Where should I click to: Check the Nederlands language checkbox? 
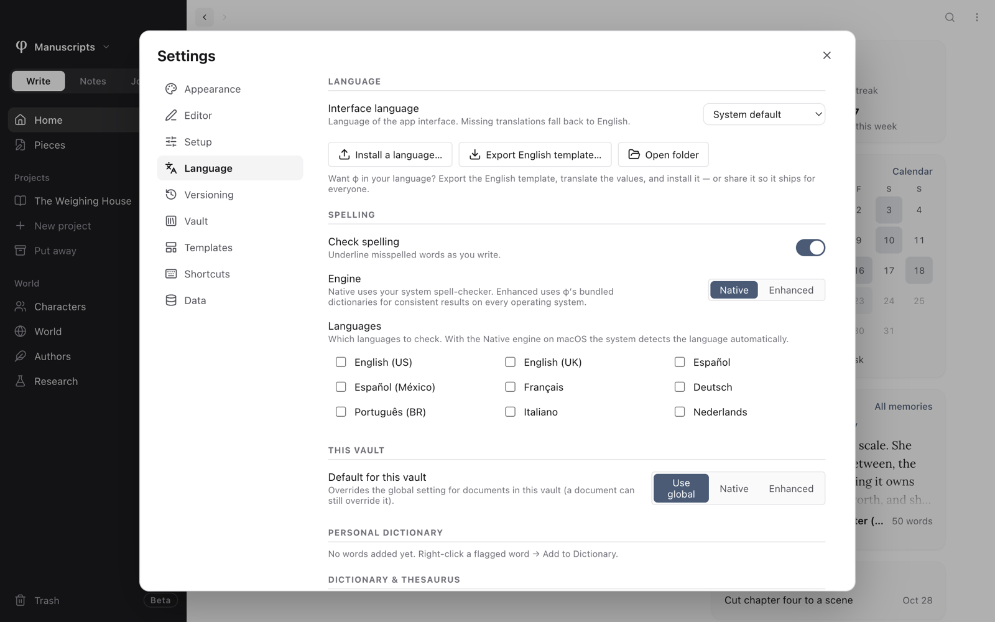coord(680,412)
